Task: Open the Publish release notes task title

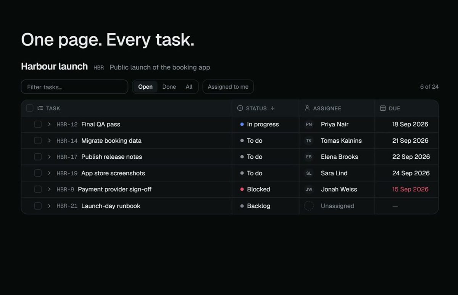Action: click(111, 157)
